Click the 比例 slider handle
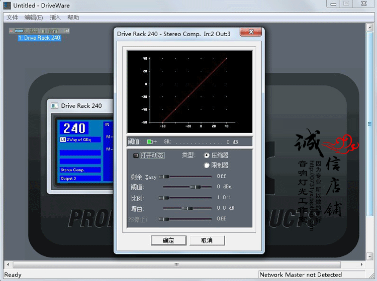The height and width of the screenshot is (281, 377). pos(164,198)
